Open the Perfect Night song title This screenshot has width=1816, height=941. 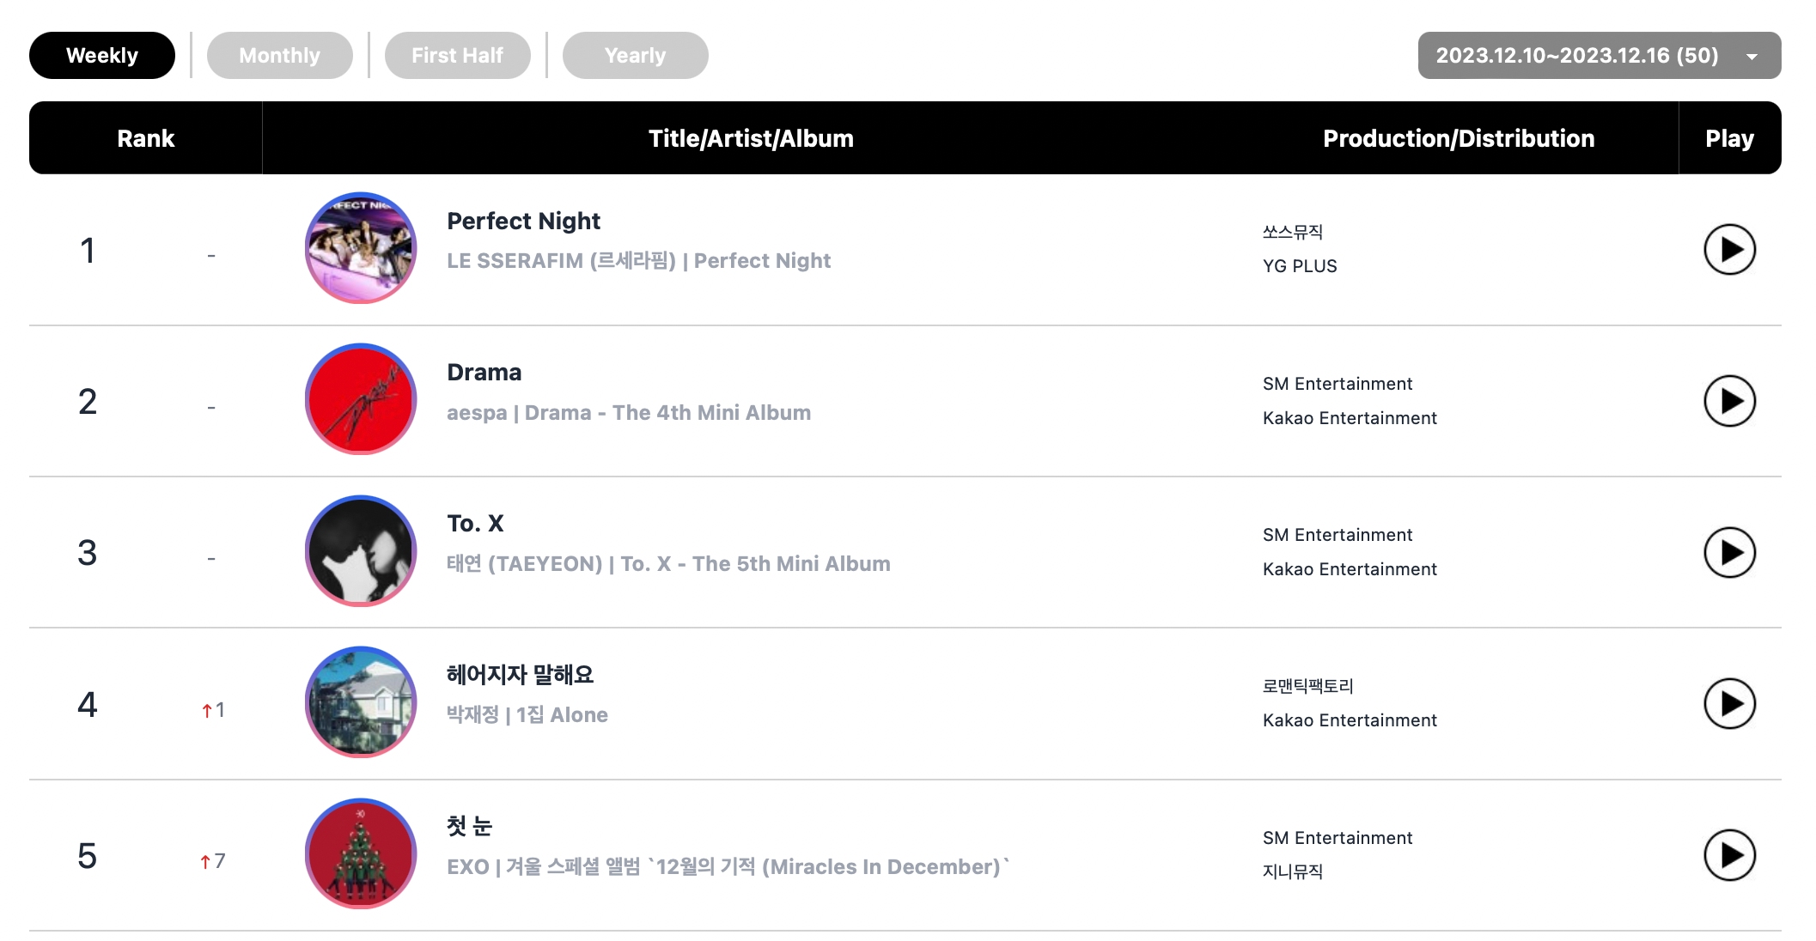coord(523,222)
